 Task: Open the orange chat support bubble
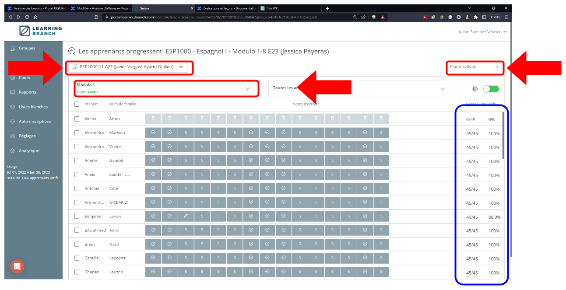pos(18,266)
